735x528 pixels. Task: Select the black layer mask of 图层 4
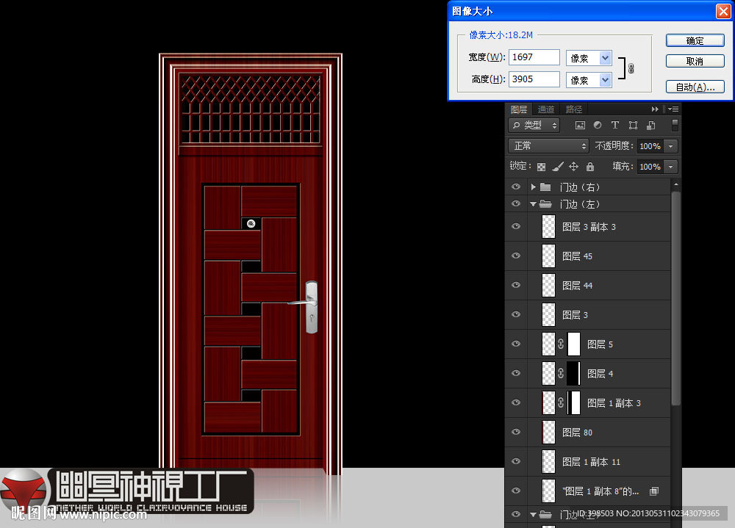[x=574, y=373]
